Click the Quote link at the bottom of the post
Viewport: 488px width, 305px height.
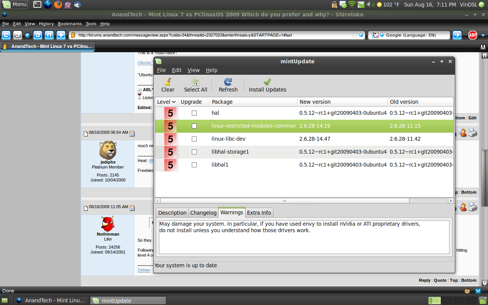(x=440, y=280)
